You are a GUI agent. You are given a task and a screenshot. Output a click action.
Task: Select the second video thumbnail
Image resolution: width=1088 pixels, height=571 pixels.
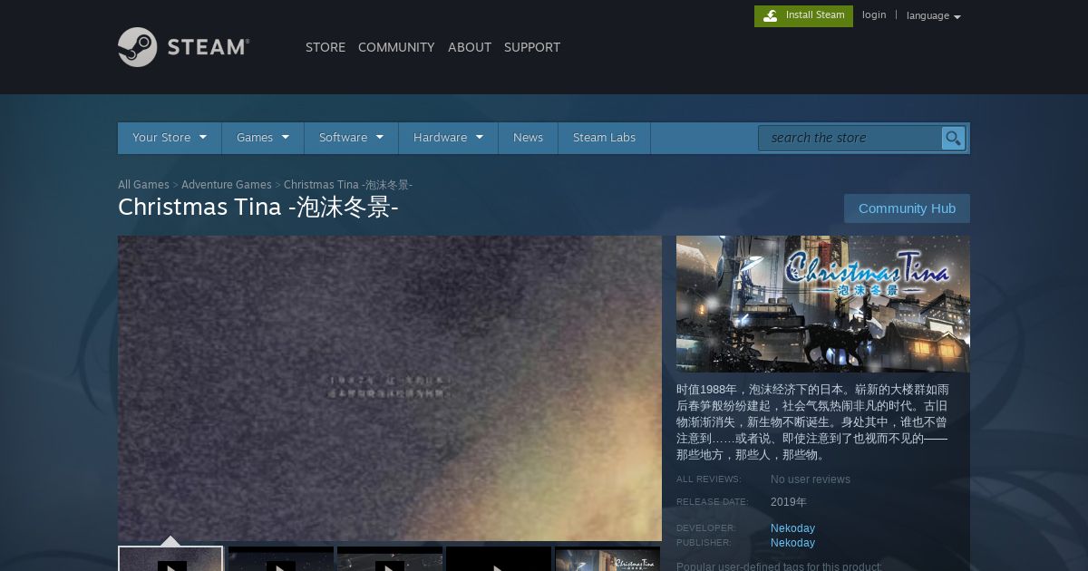[x=280, y=559]
